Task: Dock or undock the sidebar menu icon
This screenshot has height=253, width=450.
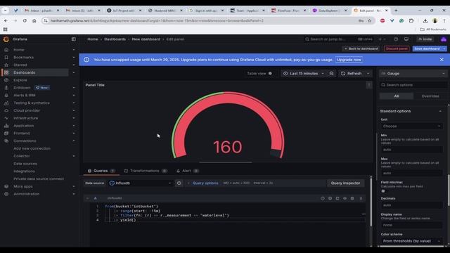Action: [x=73, y=39]
